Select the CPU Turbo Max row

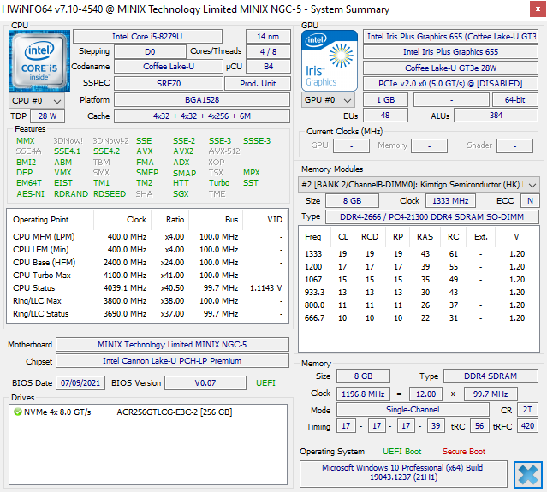147,276
